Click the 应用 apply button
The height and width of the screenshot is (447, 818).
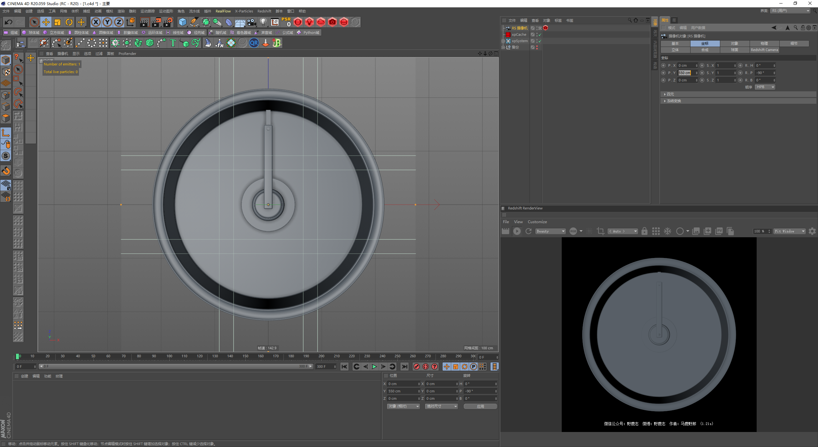tap(480, 406)
